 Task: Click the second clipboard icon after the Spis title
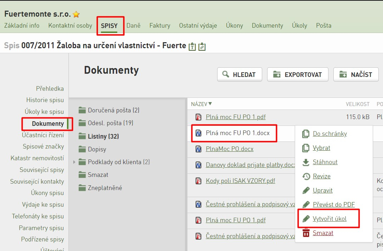click(202, 46)
